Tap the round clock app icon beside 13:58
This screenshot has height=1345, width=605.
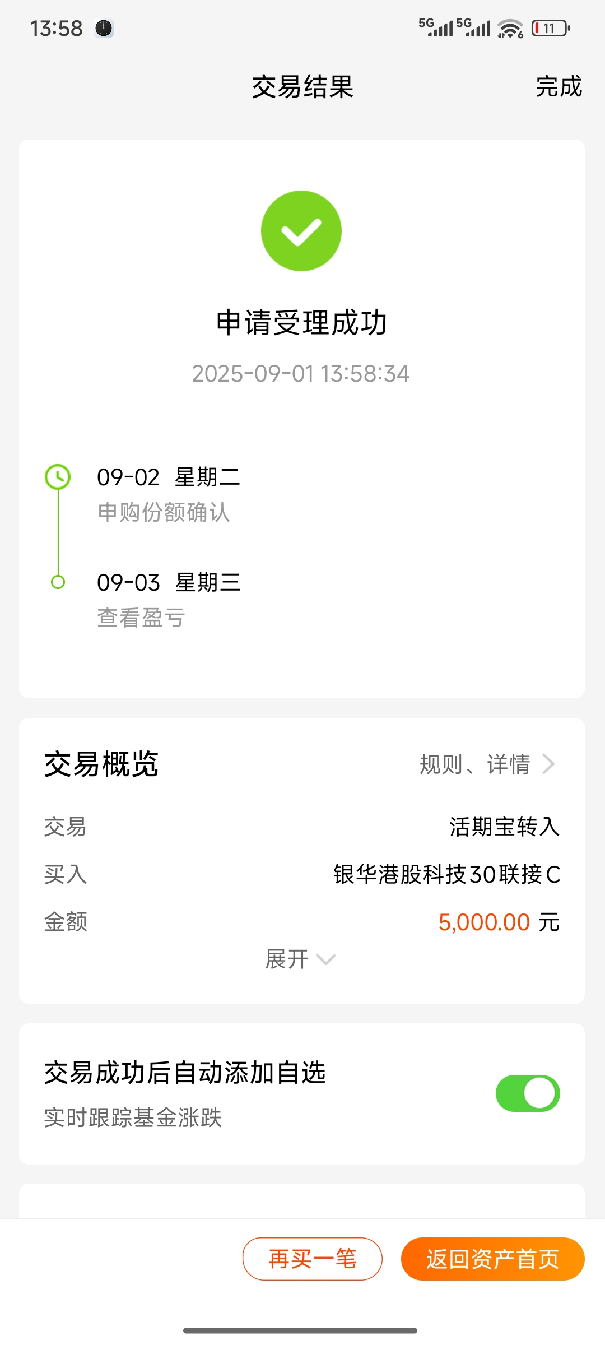pos(104,28)
